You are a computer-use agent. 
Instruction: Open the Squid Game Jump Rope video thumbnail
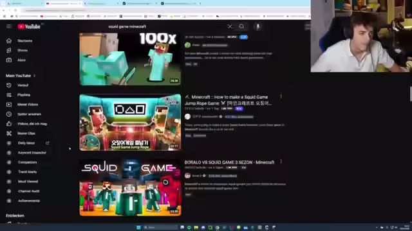click(130, 123)
